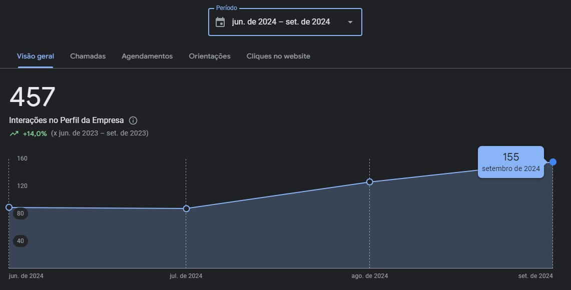
Task: Click the ago. de 2024 axis label
Action: click(x=370, y=276)
